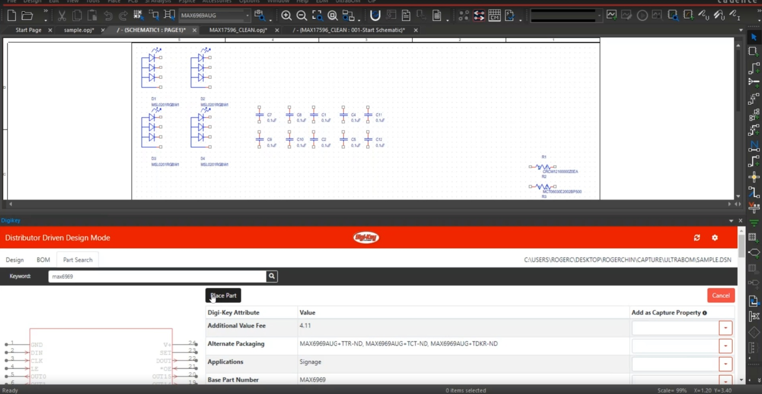Switch to the sample.opj* tab
This screenshot has height=394, width=762.
(x=79, y=30)
